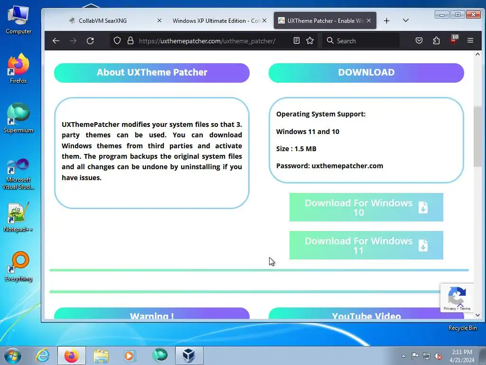
Task: Click Download For Windows 10 button
Action: (x=366, y=207)
